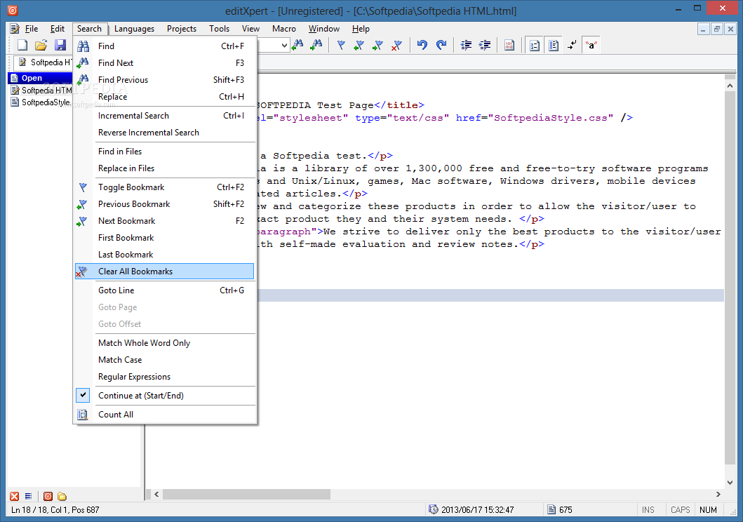Toggle INS insert mode indicator in status bar
Viewport: 743px width, 522px height.
coord(648,509)
